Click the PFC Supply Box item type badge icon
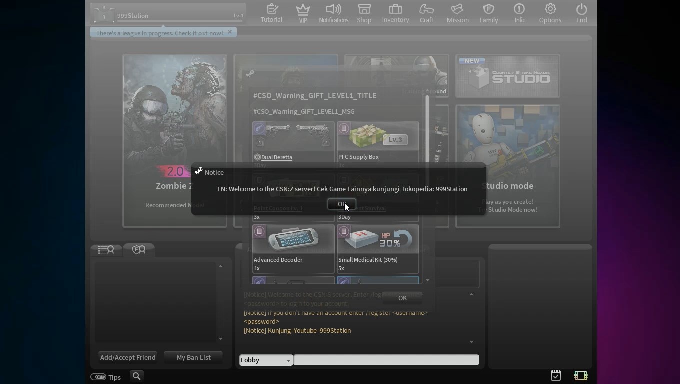Screen dimensions: 680x384 coord(344,129)
